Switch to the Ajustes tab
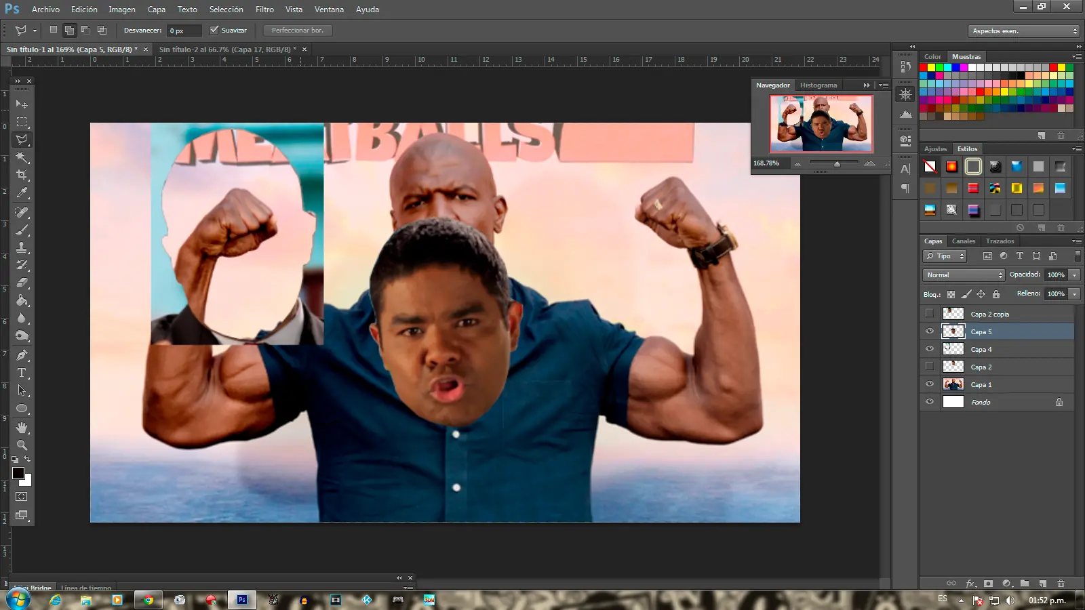The height and width of the screenshot is (610, 1085). point(935,149)
